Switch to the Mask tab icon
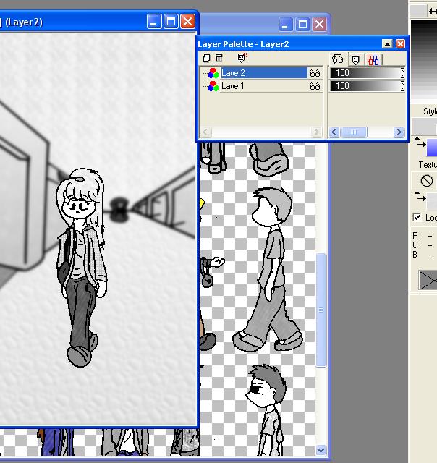This screenshot has height=463, width=437. point(355,59)
